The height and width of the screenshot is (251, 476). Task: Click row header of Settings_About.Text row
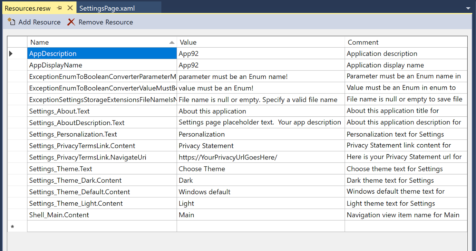[17, 111]
